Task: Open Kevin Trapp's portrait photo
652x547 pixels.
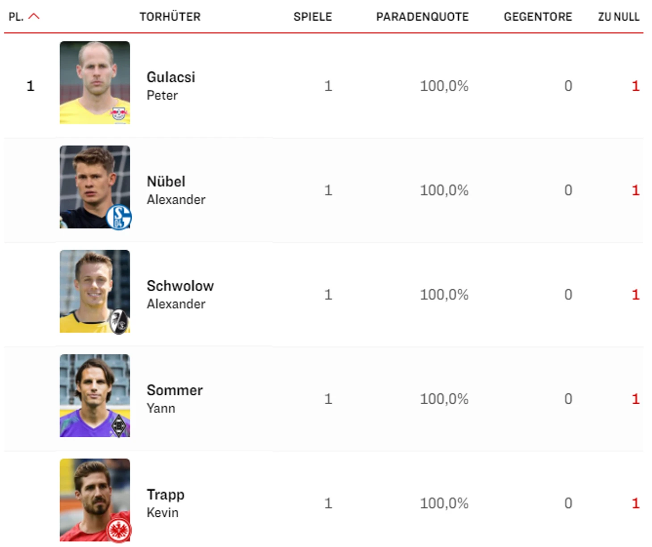Action: coord(95,500)
